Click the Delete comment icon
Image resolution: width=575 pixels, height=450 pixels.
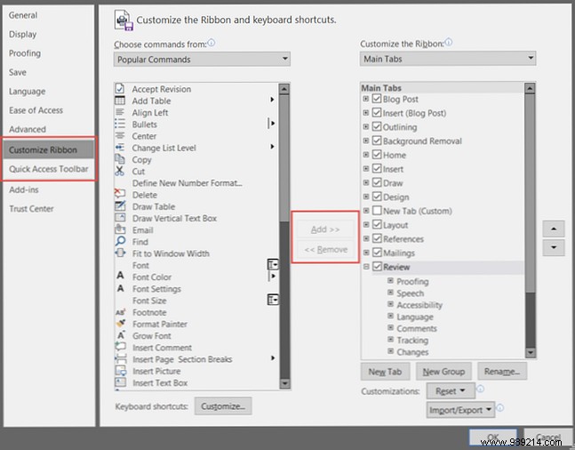tap(120, 194)
